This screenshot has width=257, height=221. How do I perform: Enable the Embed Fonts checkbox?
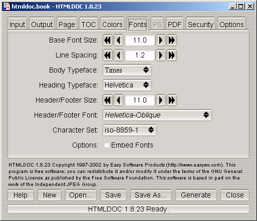[107, 145]
